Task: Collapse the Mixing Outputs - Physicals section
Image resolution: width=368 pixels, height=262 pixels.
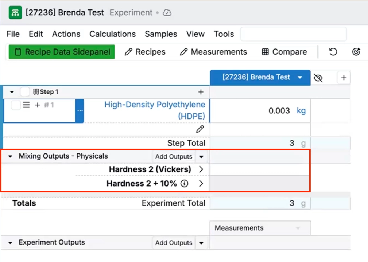Action: click(11, 156)
